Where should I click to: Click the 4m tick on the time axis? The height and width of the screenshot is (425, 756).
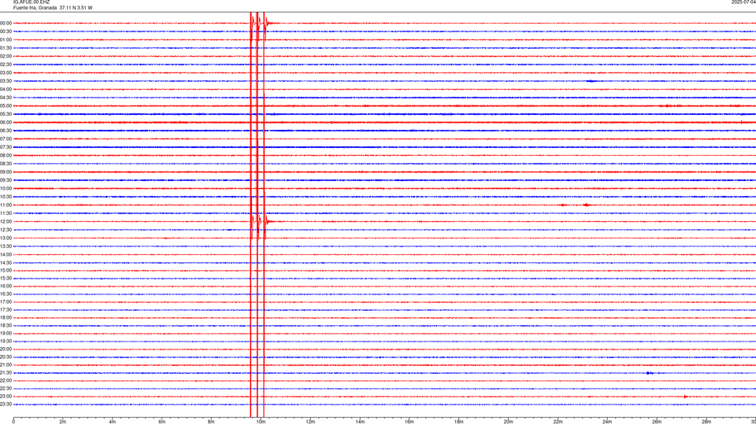[113, 422]
